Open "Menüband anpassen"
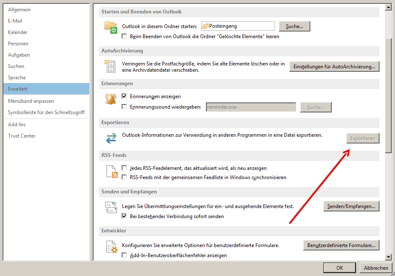The width and height of the screenshot is (395, 276). pyautogui.click(x=47, y=101)
